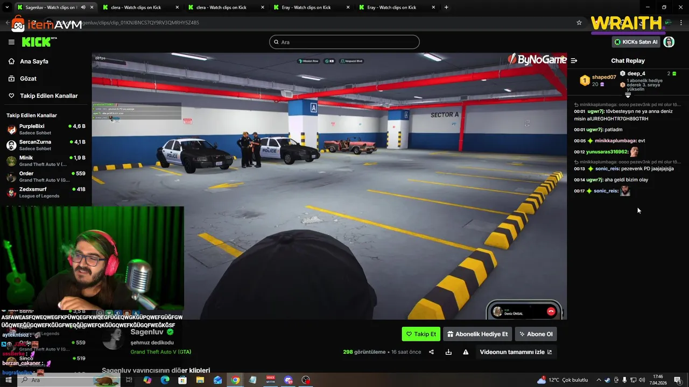Image resolution: width=689 pixels, height=387 pixels.
Task: Collapse the Chat Replay panel icon
Action: pyautogui.click(x=574, y=61)
